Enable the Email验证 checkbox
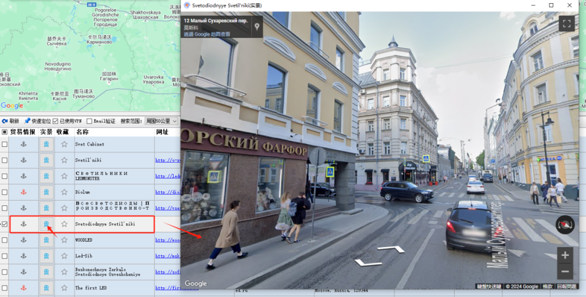The height and width of the screenshot is (297, 586). coord(90,121)
